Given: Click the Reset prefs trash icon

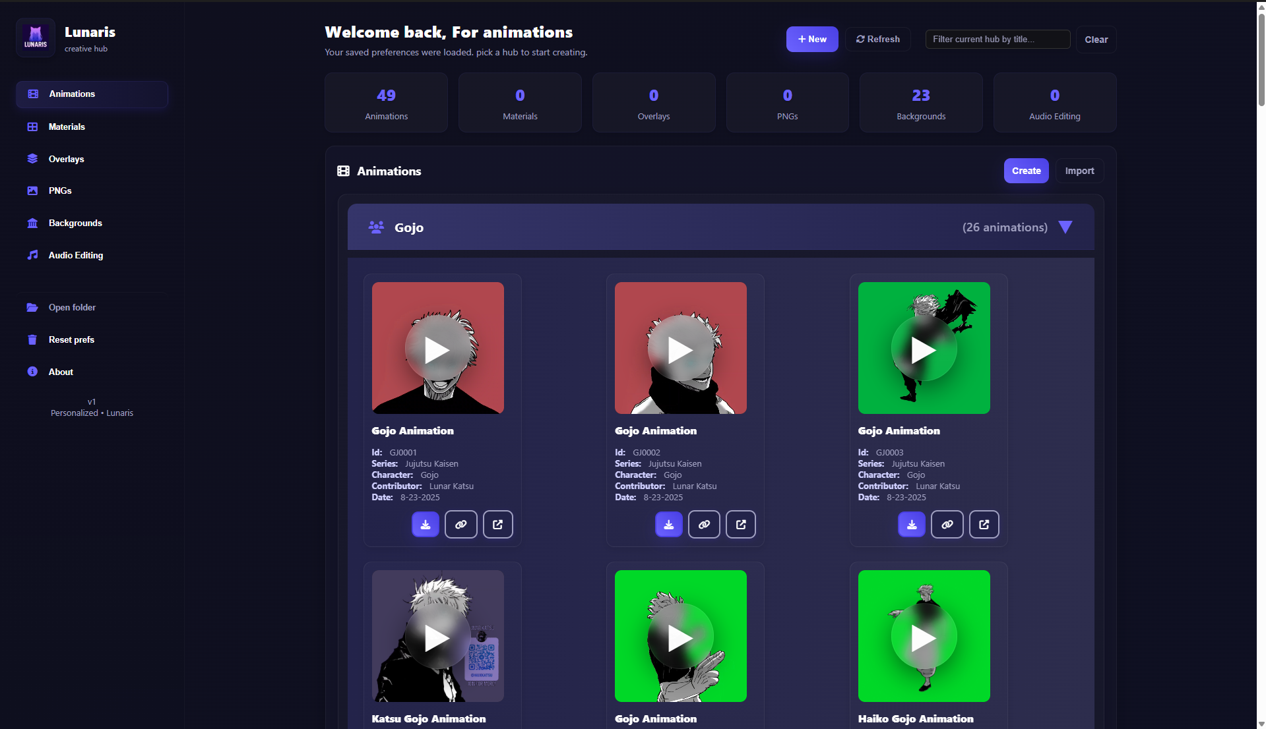Looking at the screenshot, I should [x=32, y=339].
